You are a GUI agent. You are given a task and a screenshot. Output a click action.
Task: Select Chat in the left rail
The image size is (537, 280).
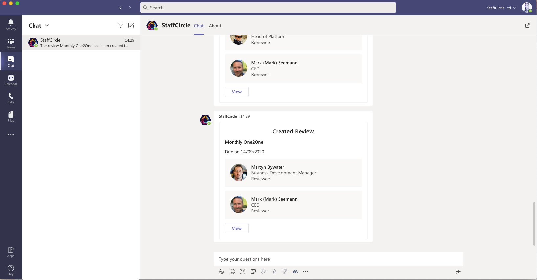point(11,62)
